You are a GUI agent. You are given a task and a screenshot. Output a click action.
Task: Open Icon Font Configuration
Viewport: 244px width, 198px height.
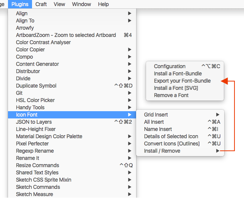[170, 66]
